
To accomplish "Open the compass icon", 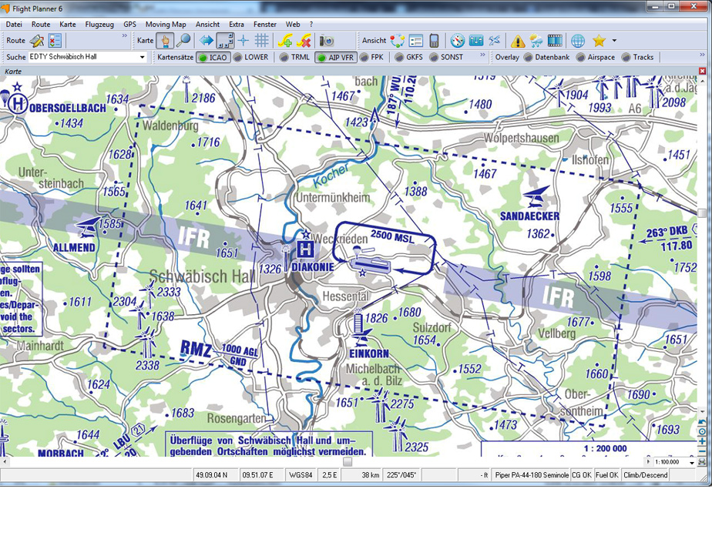I will (x=457, y=41).
